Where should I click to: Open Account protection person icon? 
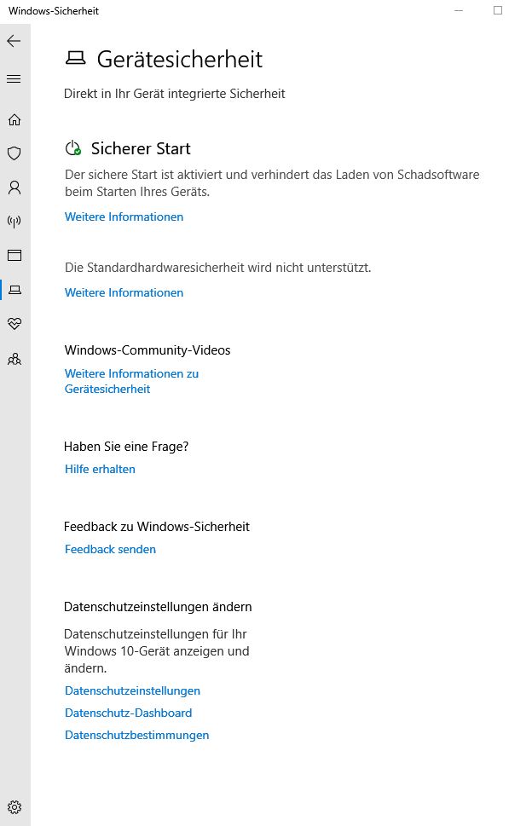(14, 188)
